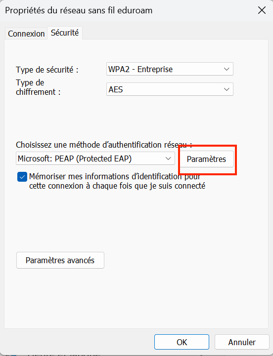Cancel with the Annuler button
Viewport: 273px width, 356px height.
pos(242,342)
